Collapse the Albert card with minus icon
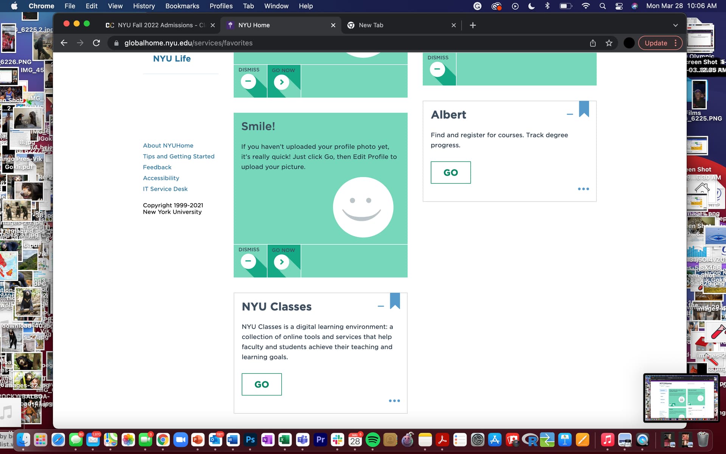Image resolution: width=726 pixels, height=454 pixels. coord(570,114)
